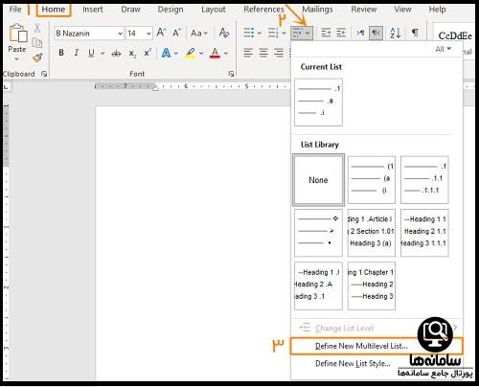This screenshot has width=479, height=387.
Task: Switch to the View tab
Action: click(x=402, y=10)
